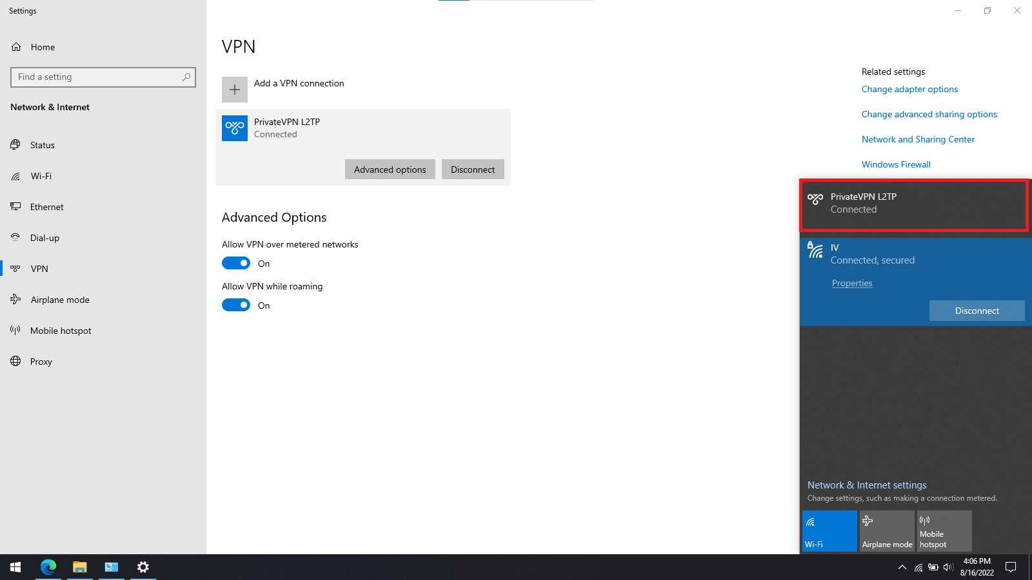Open File Explorer from the taskbar
This screenshot has width=1032, height=580.
(80, 567)
